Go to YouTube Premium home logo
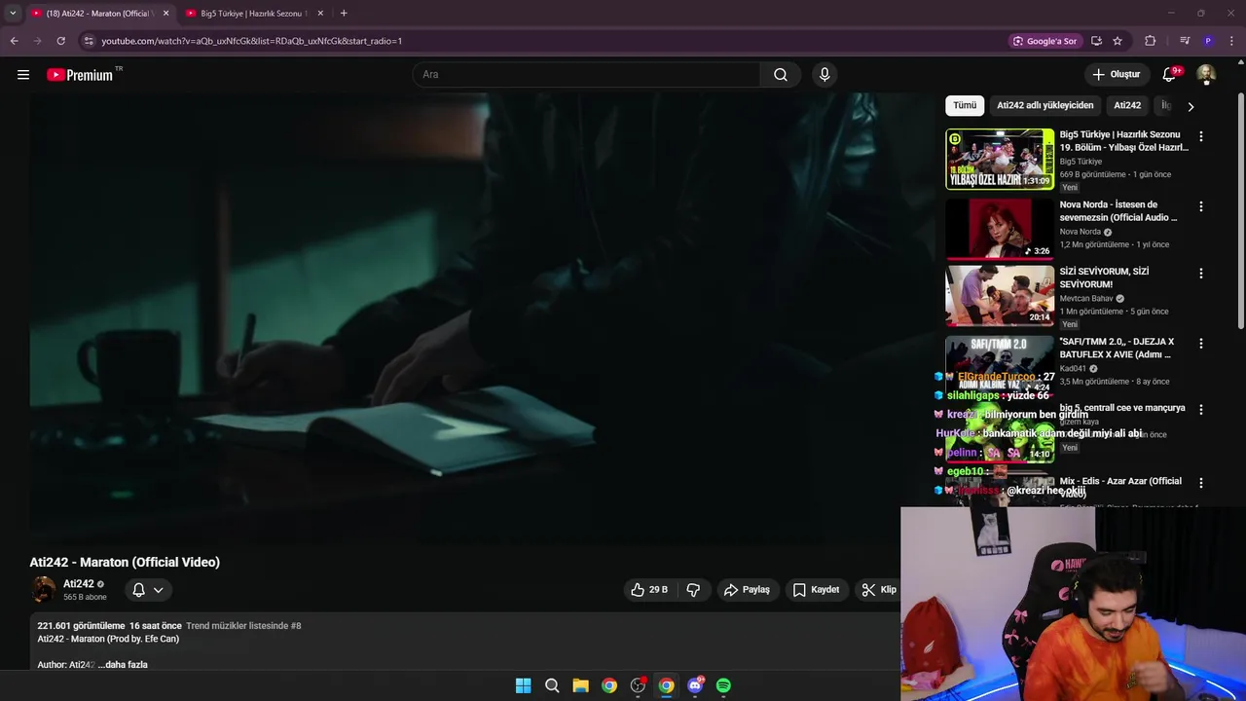Viewport: 1246px width, 701px height. [80, 75]
